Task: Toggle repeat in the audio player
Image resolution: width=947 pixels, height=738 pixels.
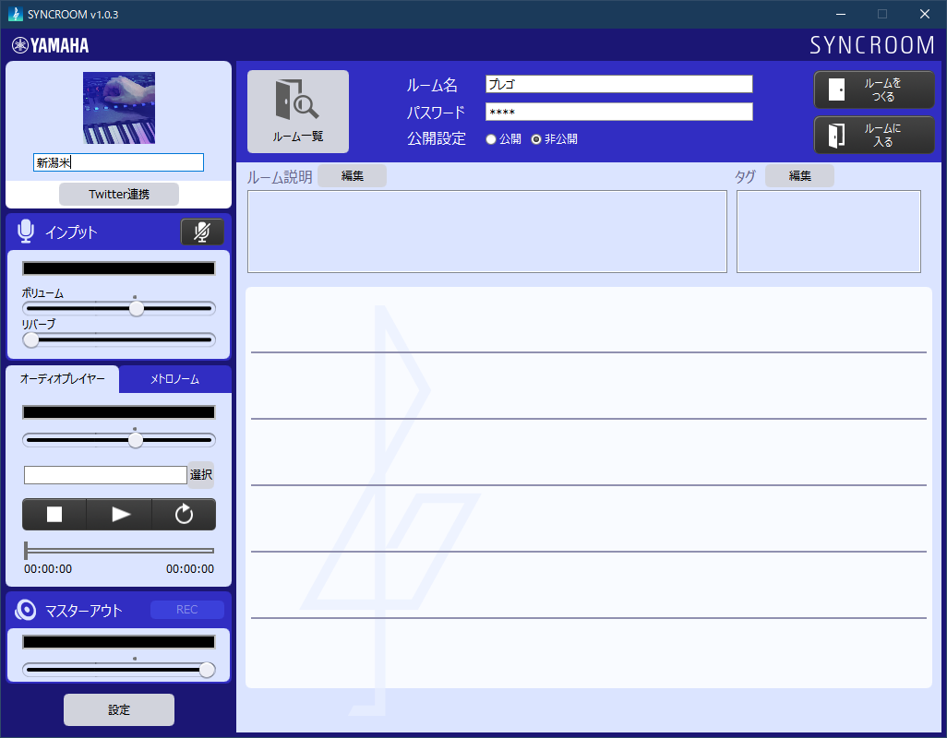Action: [x=184, y=515]
